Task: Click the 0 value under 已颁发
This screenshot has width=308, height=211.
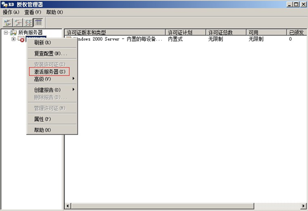Action: click(x=290, y=39)
